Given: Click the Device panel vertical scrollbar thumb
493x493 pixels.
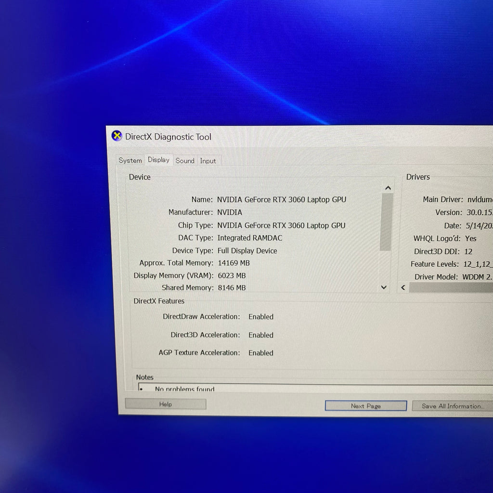Looking at the screenshot, I should 387,222.
